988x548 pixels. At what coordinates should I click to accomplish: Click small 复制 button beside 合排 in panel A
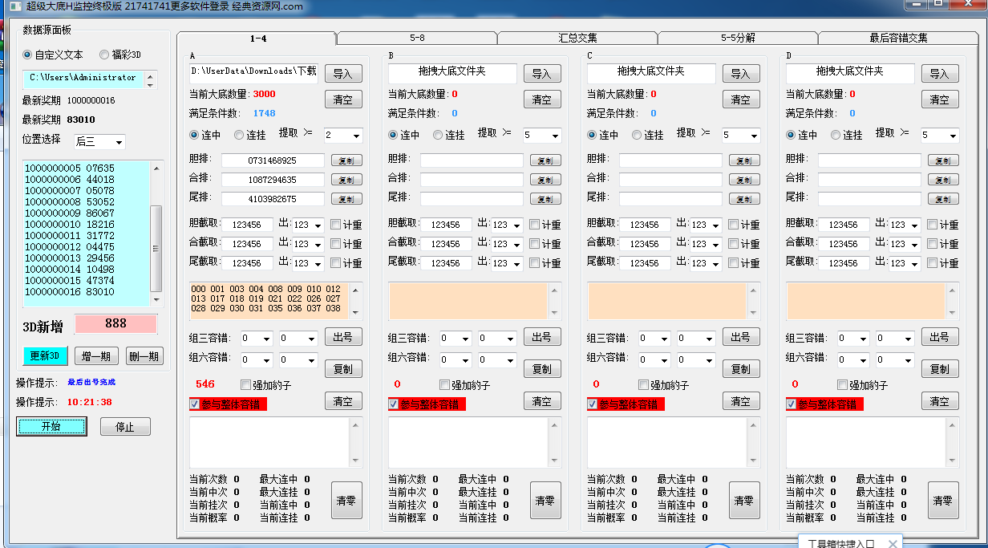coord(346,180)
